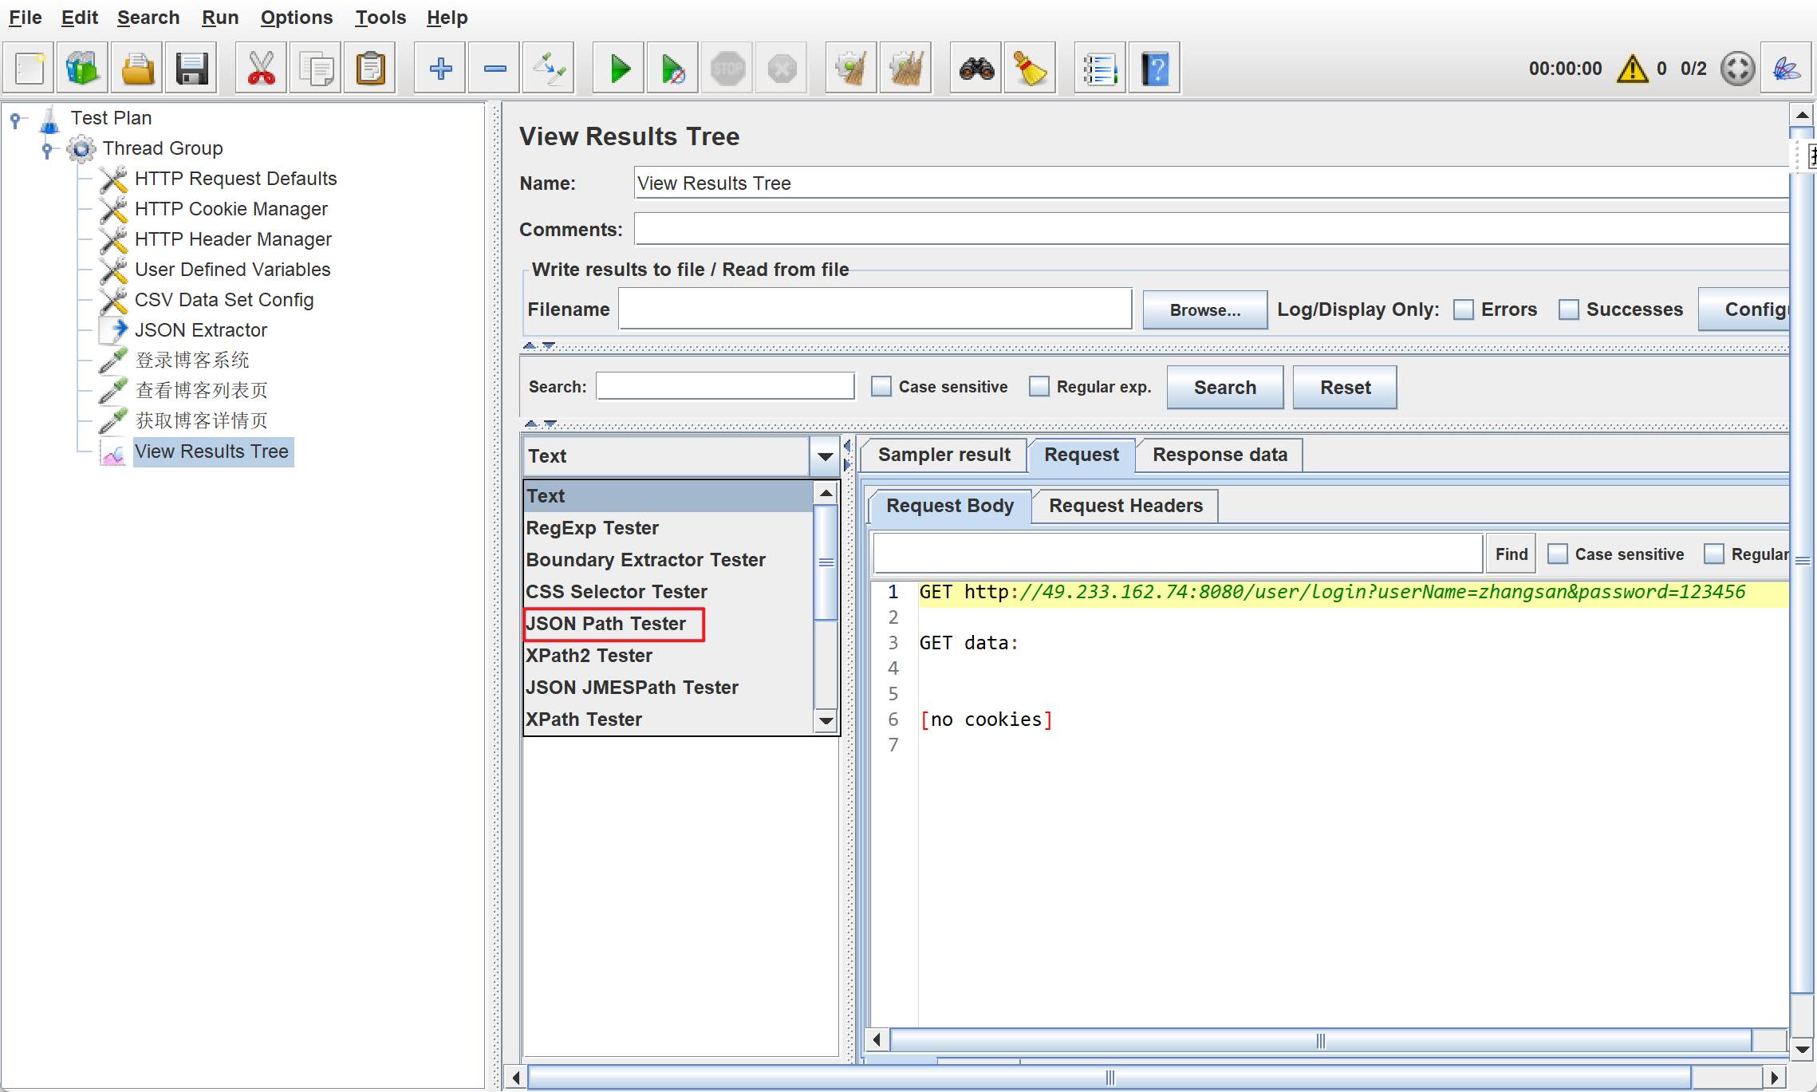Click the blue plus Expand All icon

point(440,69)
